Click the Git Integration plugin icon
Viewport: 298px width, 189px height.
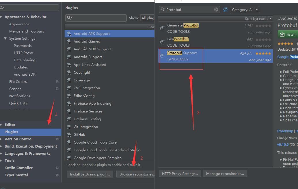pyautogui.click(x=69, y=127)
